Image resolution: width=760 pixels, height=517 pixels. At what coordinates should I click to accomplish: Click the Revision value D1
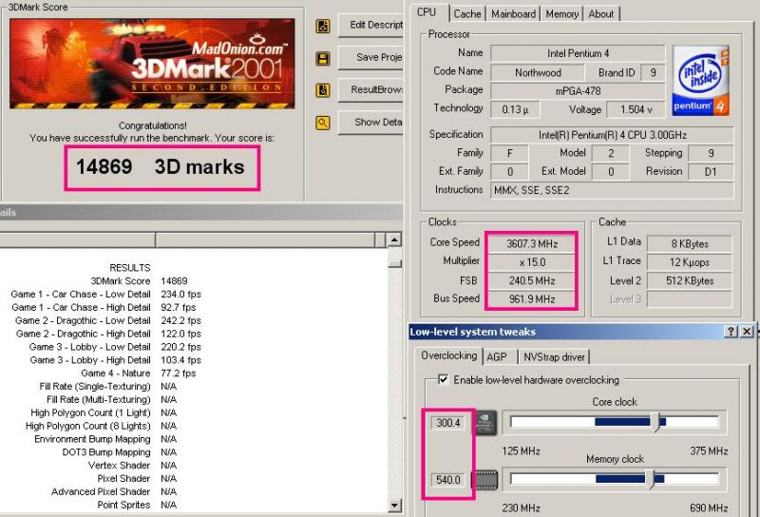711,172
